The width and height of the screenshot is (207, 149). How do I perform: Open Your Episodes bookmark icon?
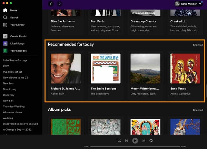5,51
